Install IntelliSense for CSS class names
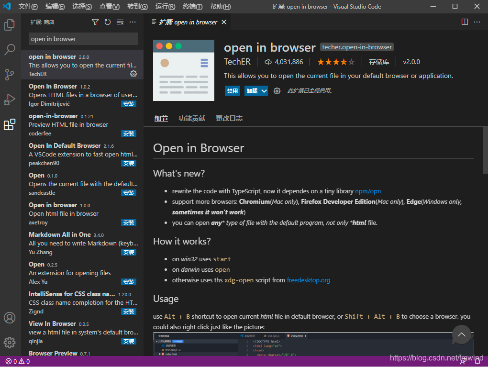The width and height of the screenshot is (488, 367). (x=129, y=311)
